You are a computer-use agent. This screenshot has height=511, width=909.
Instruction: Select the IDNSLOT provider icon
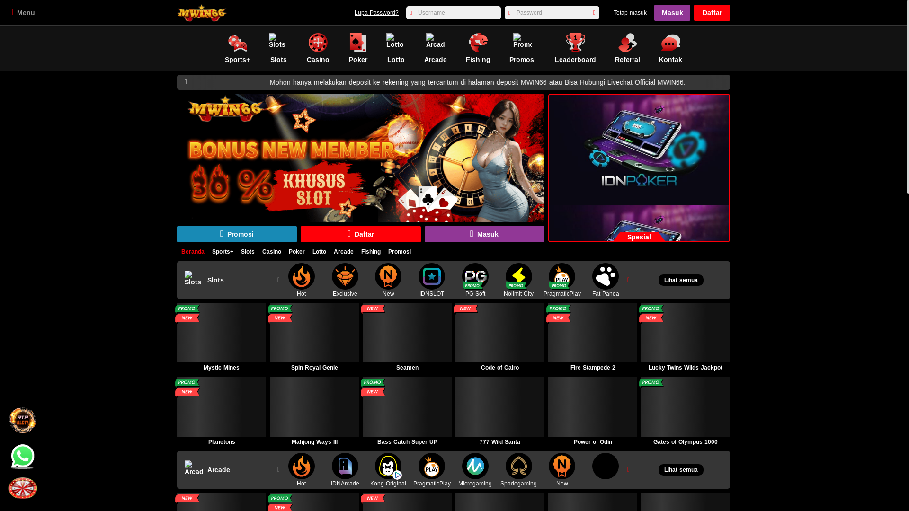tap(432, 276)
